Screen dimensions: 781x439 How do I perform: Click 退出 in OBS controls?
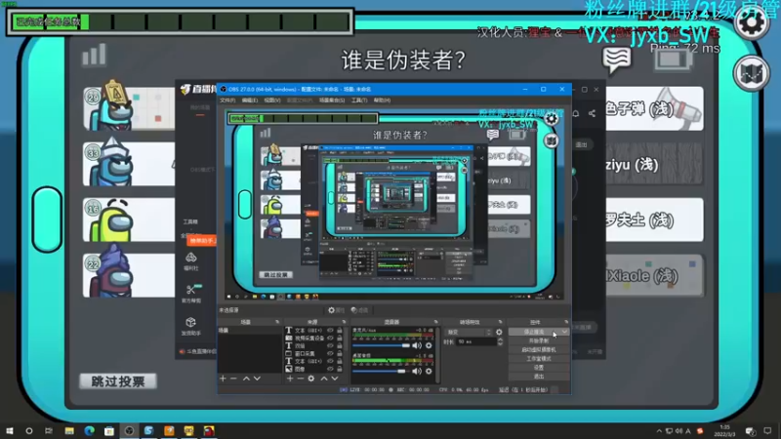(x=539, y=377)
